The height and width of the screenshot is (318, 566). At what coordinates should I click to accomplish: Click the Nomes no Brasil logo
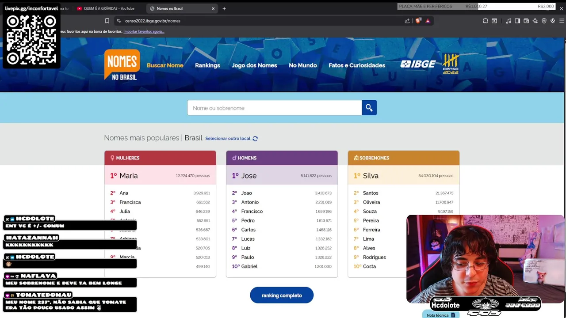(122, 65)
